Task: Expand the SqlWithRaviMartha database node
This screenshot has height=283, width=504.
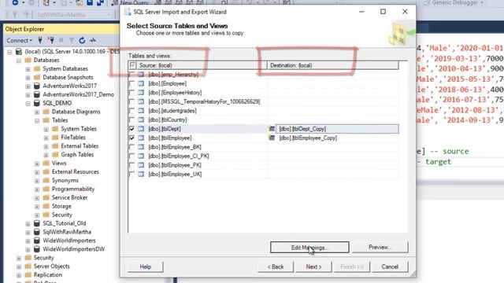Action: tap(28, 233)
